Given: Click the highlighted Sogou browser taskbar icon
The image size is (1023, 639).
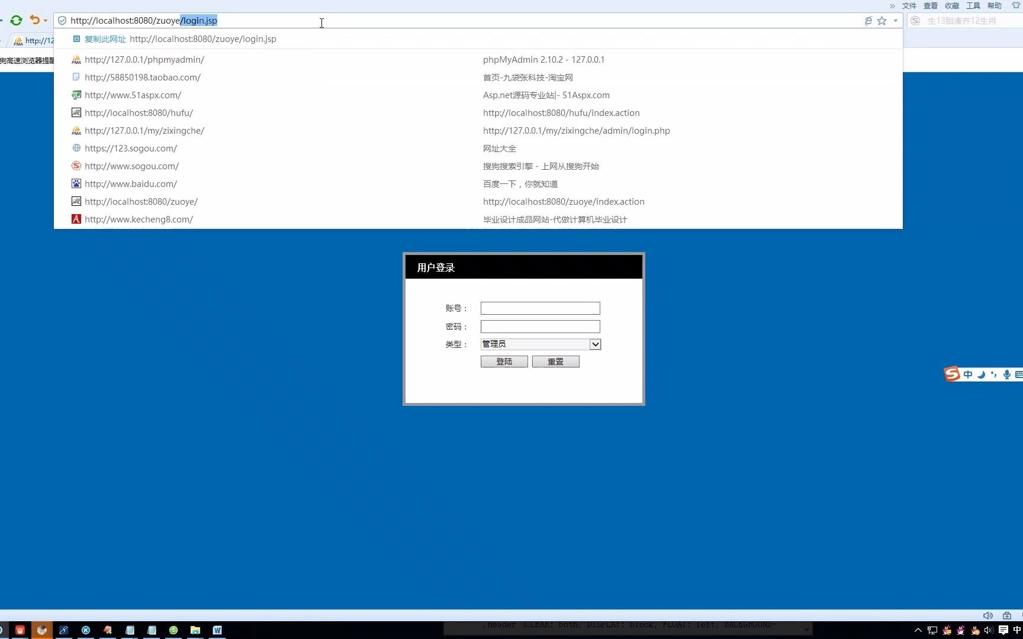Looking at the screenshot, I should pos(42,630).
